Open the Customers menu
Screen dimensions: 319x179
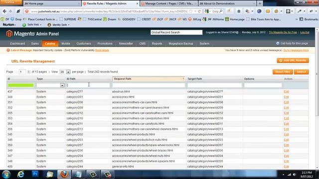[84, 44]
